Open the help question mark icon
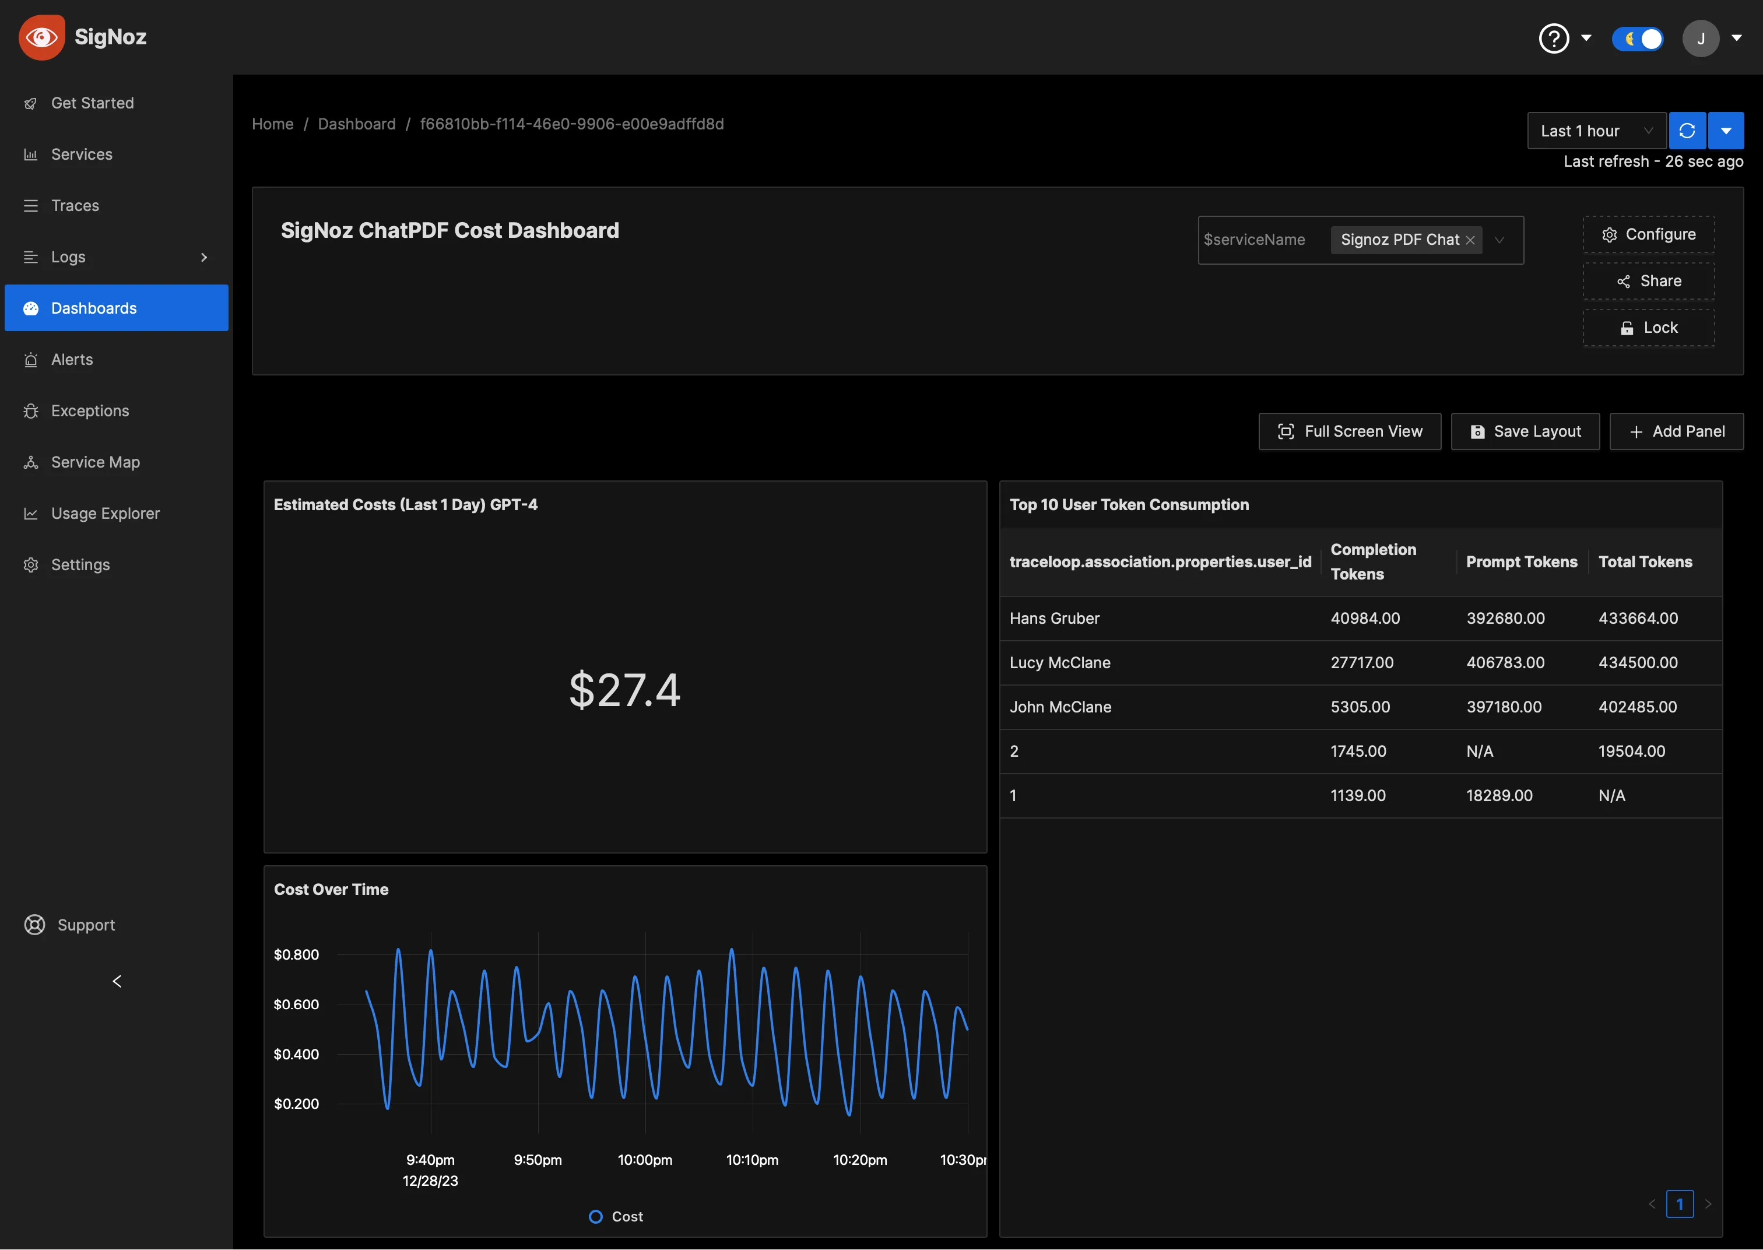Screen dimensions: 1763x1250 pos(1554,38)
